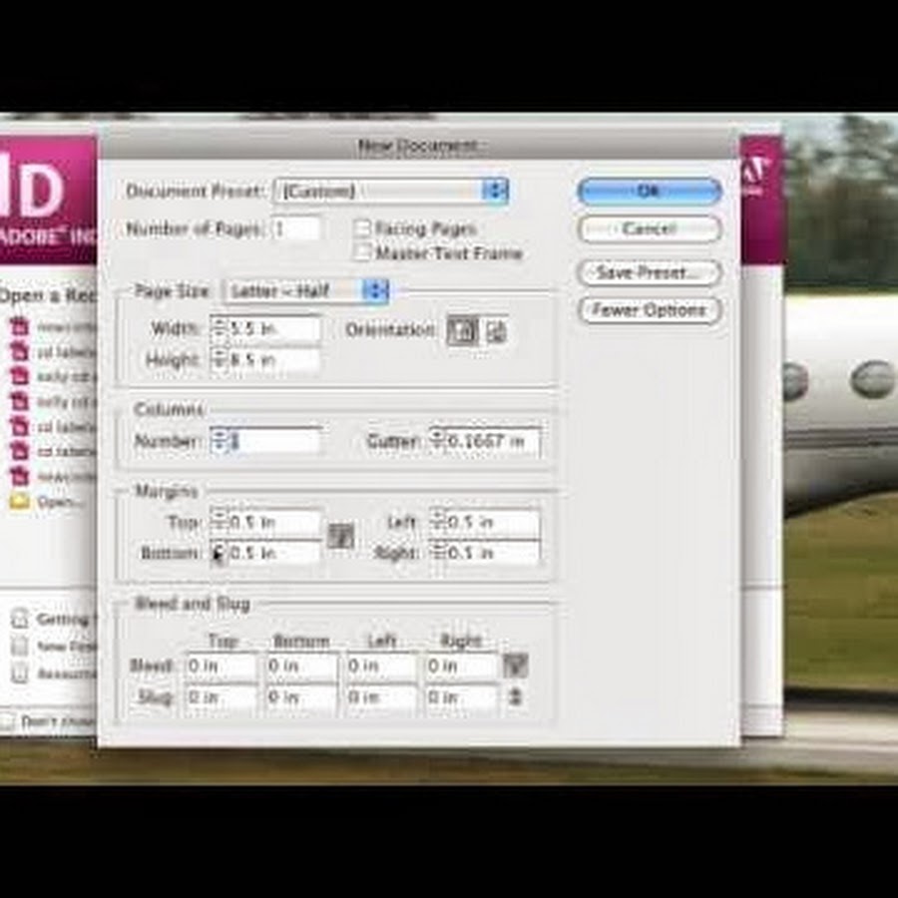Screen dimensions: 898x898
Task: Toggle the Slug chain link icon
Action: pos(515,697)
